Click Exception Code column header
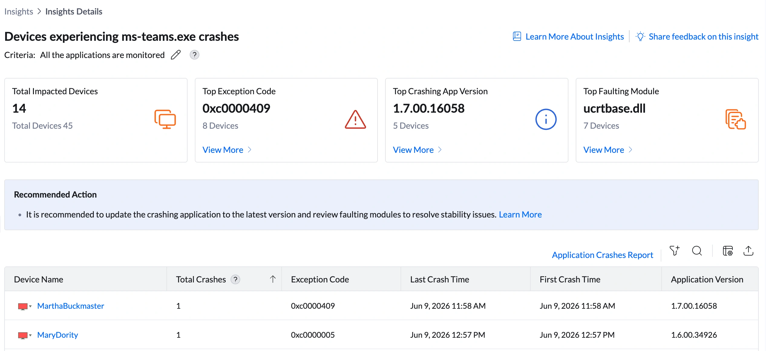The height and width of the screenshot is (351, 766). [x=341, y=279]
